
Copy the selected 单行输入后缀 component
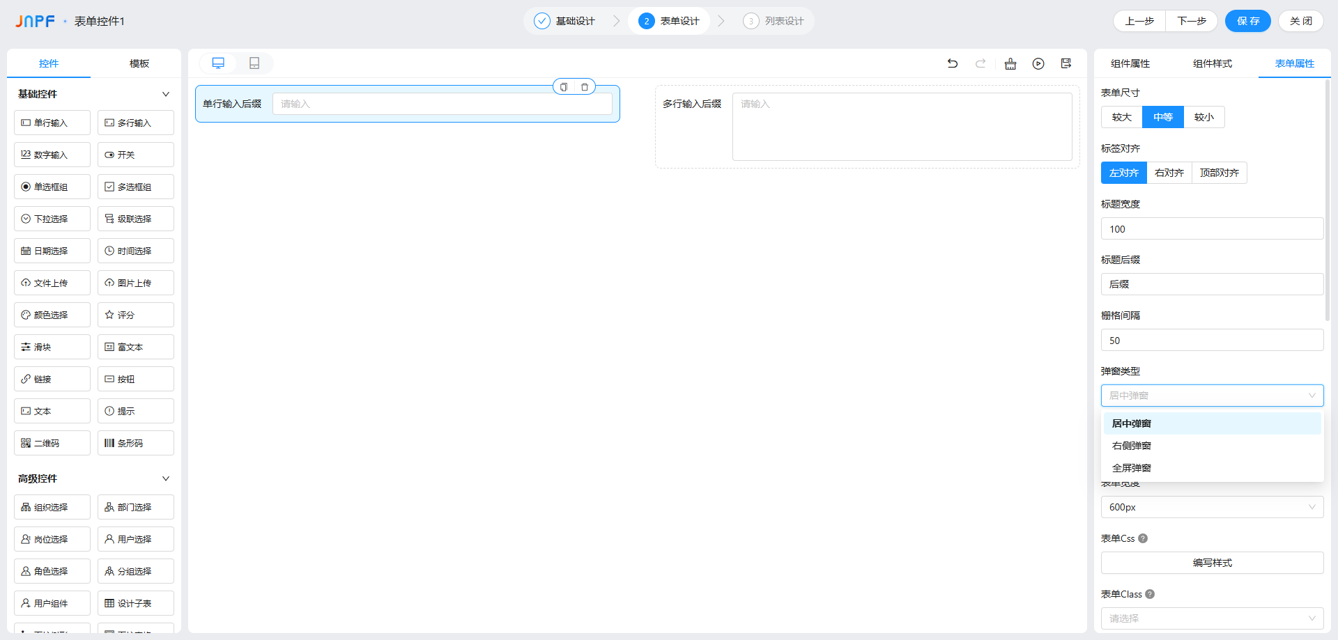564,87
